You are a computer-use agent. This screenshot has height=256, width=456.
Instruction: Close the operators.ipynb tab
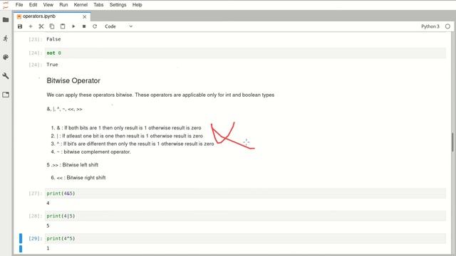point(85,17)
